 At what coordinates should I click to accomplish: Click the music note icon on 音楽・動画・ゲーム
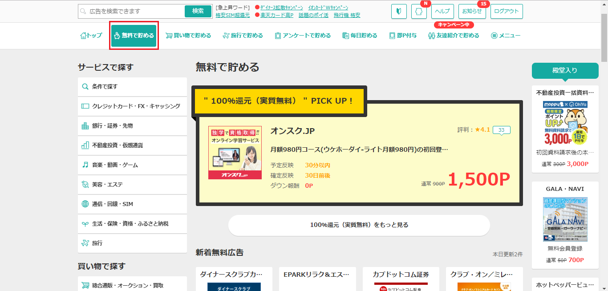(85, 165)
